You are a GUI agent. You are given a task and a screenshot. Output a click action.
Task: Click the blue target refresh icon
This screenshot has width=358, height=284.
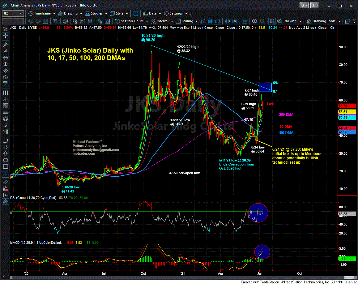pyautogui.click(x=65, y=21)
